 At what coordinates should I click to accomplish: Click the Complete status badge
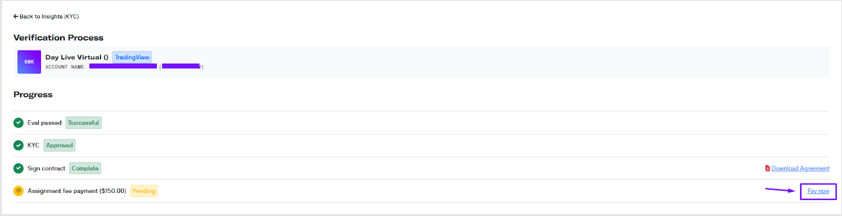point(85,169)
